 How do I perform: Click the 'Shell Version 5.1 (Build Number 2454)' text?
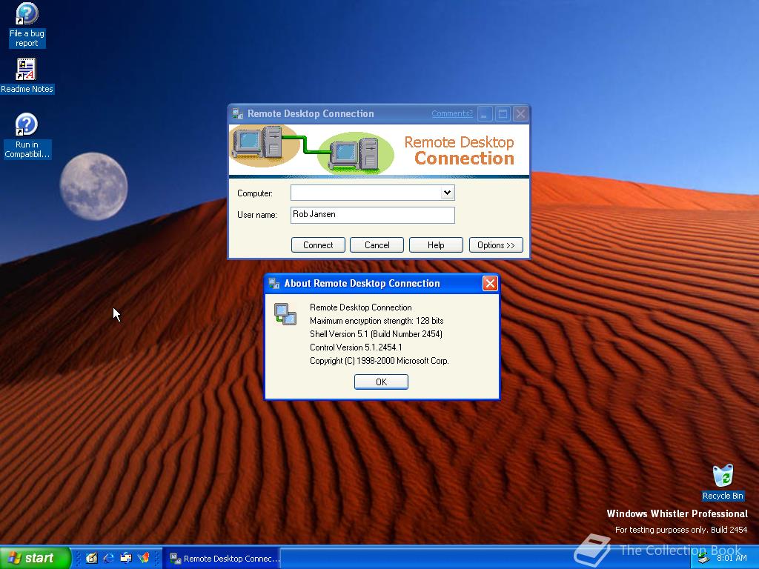(376, 334)
